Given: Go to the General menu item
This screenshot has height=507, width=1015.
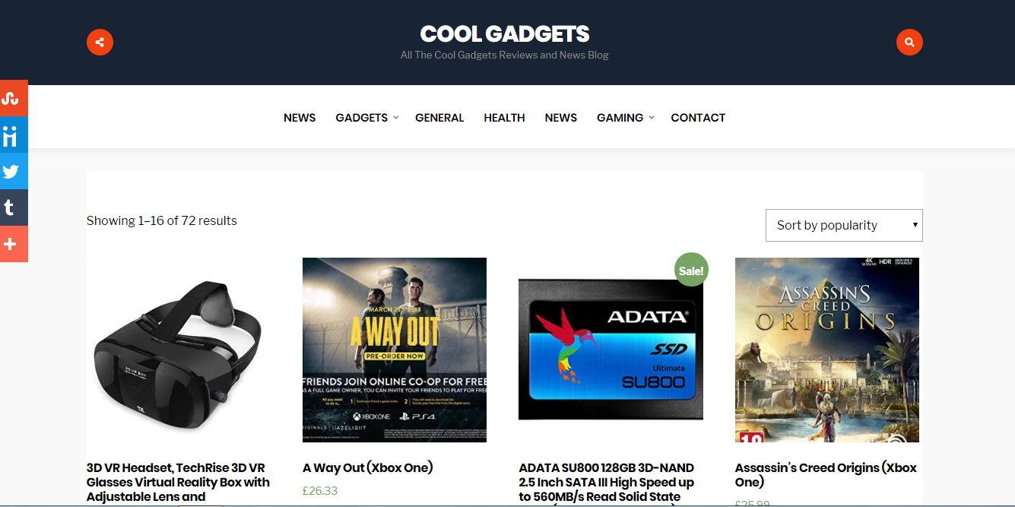Looking at the screenshot, I should pyautogui.click(x=439, y=118).
